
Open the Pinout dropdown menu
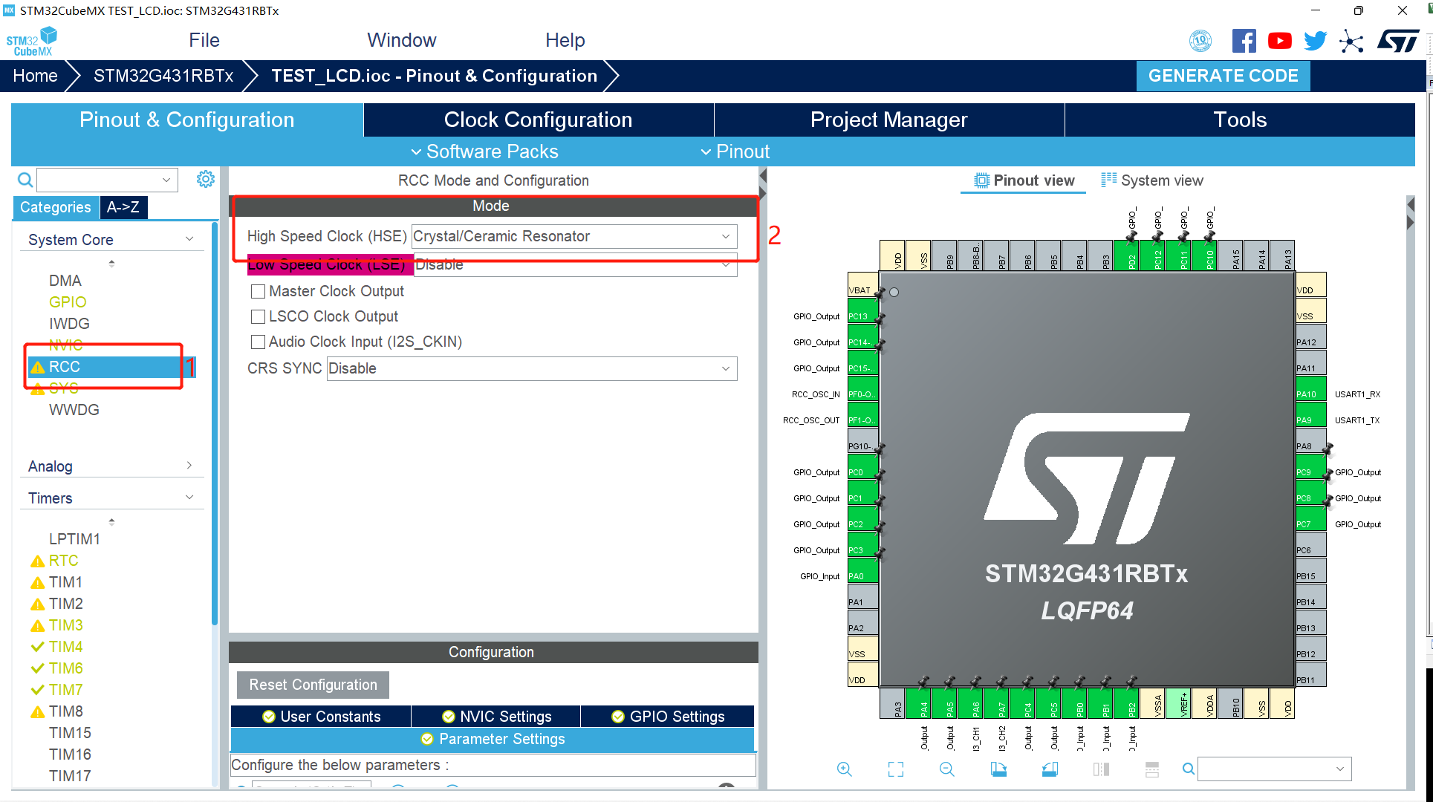735,151
